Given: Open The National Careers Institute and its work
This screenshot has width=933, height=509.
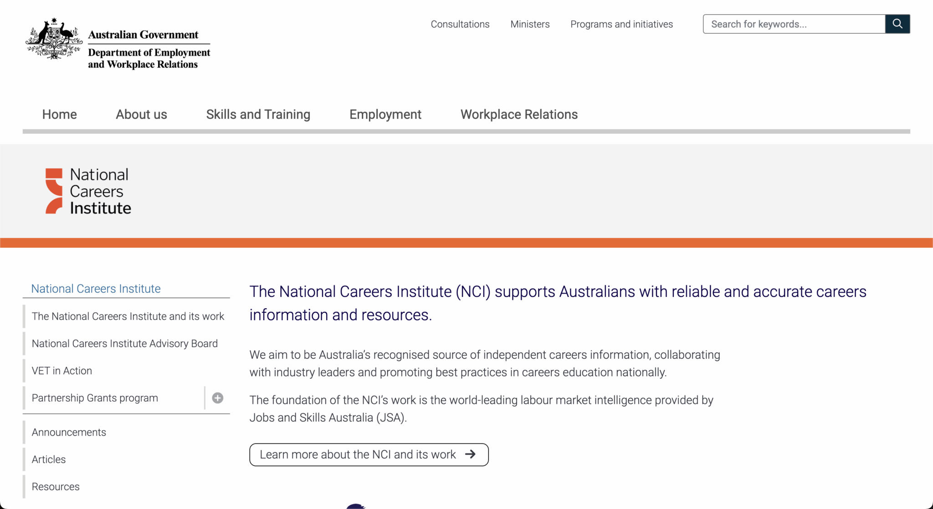Looking at the screenshot, I should [x=128, y=316].
